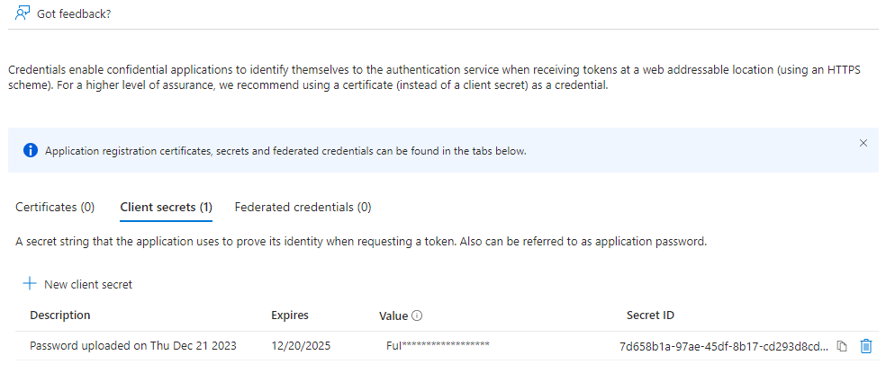
Task: Switch to the Certificates (0) tab
Action: coord(55,207)
